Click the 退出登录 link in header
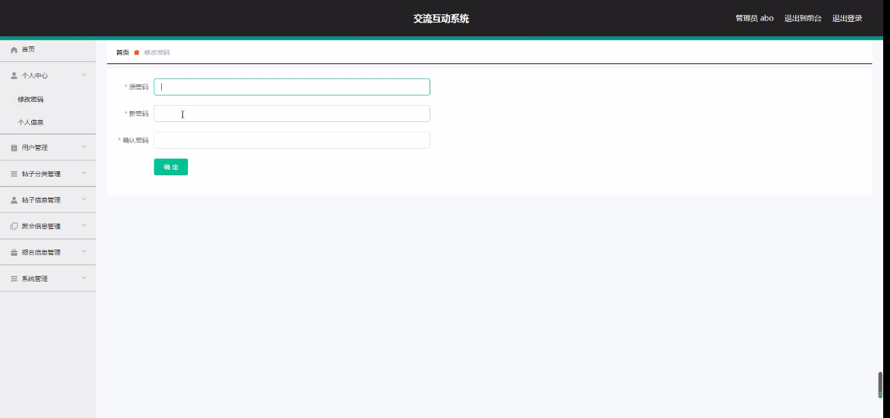 [847, 18]
